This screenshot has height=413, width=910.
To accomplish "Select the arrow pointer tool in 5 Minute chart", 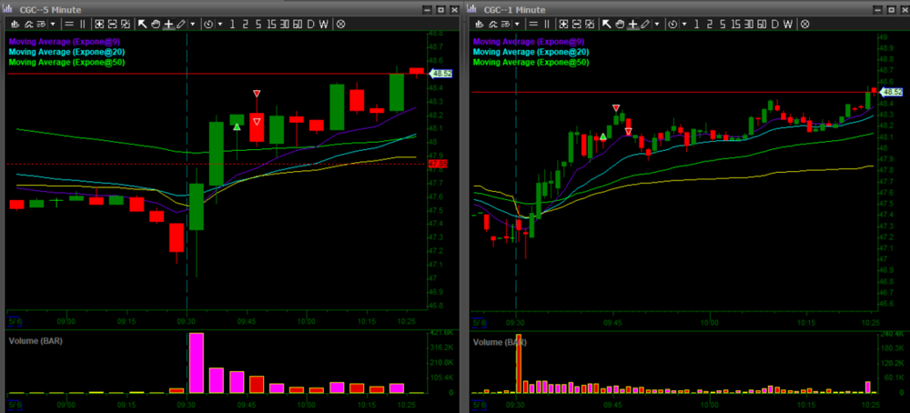I will point(143,24).
